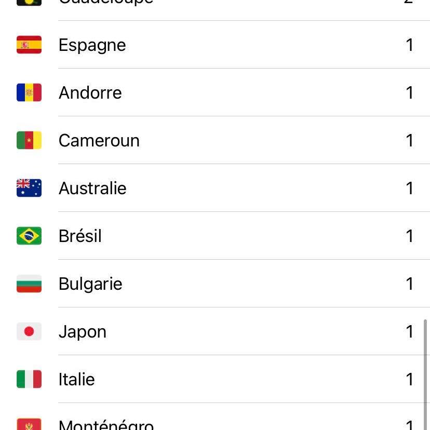Open the Australie entry
This screenshot has height=430, width=430.
92,189
